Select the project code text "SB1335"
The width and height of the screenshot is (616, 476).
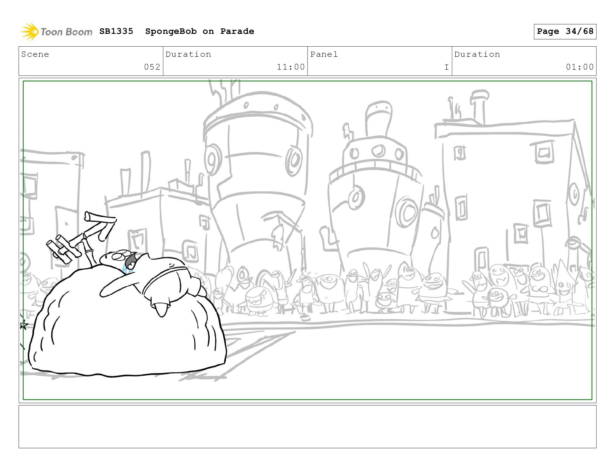click(x=116, y=31)
